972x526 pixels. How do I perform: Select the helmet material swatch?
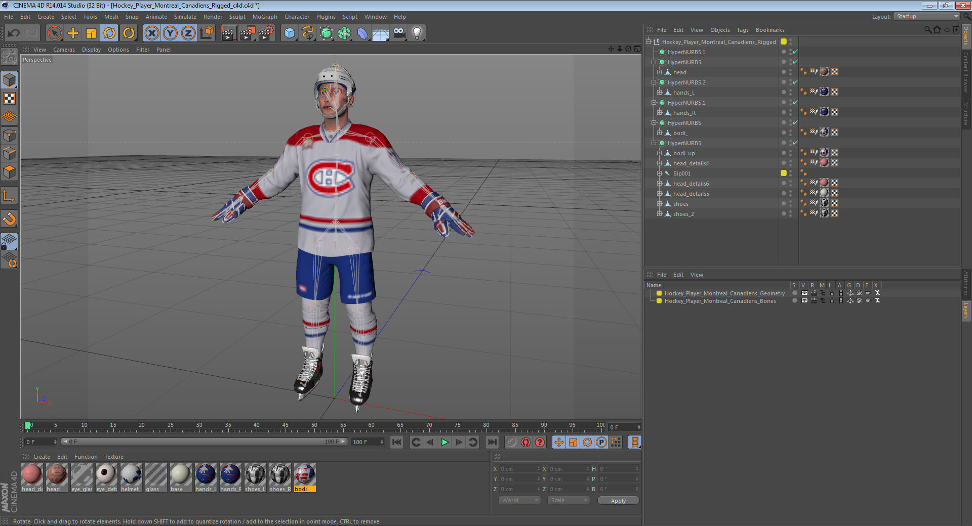click(x=131, y=478)
